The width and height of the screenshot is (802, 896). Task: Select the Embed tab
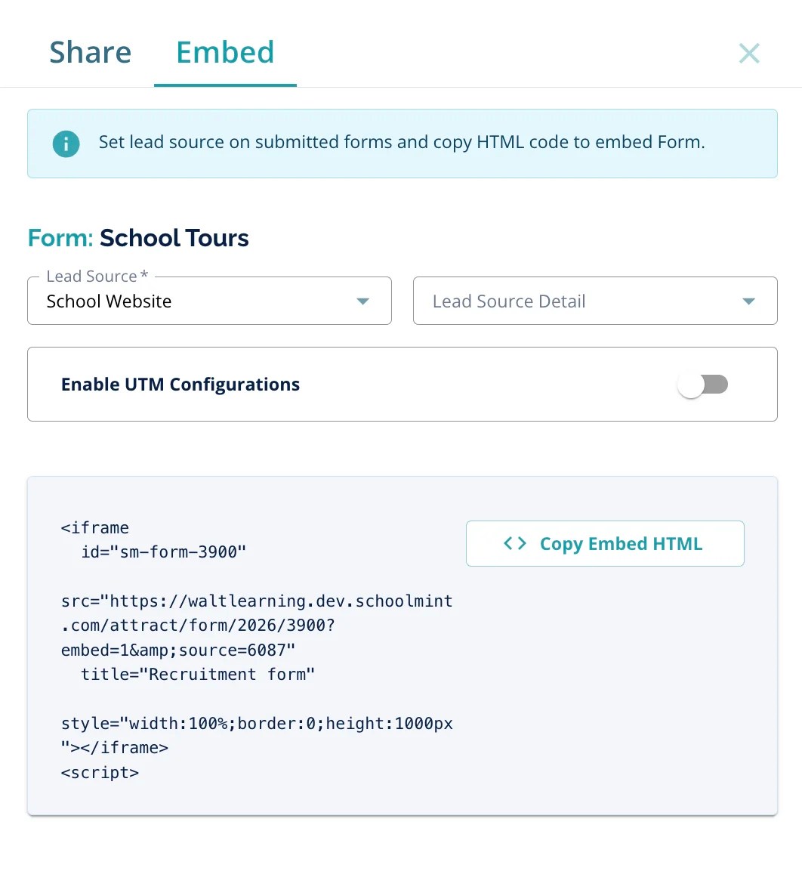coord(225,53)
